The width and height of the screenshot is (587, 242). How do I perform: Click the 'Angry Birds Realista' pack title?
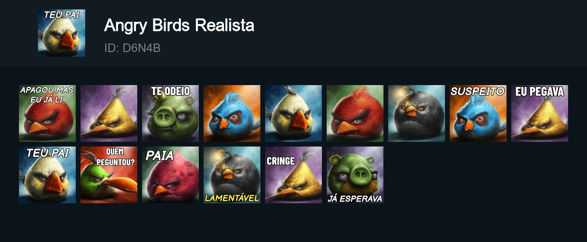179,26
